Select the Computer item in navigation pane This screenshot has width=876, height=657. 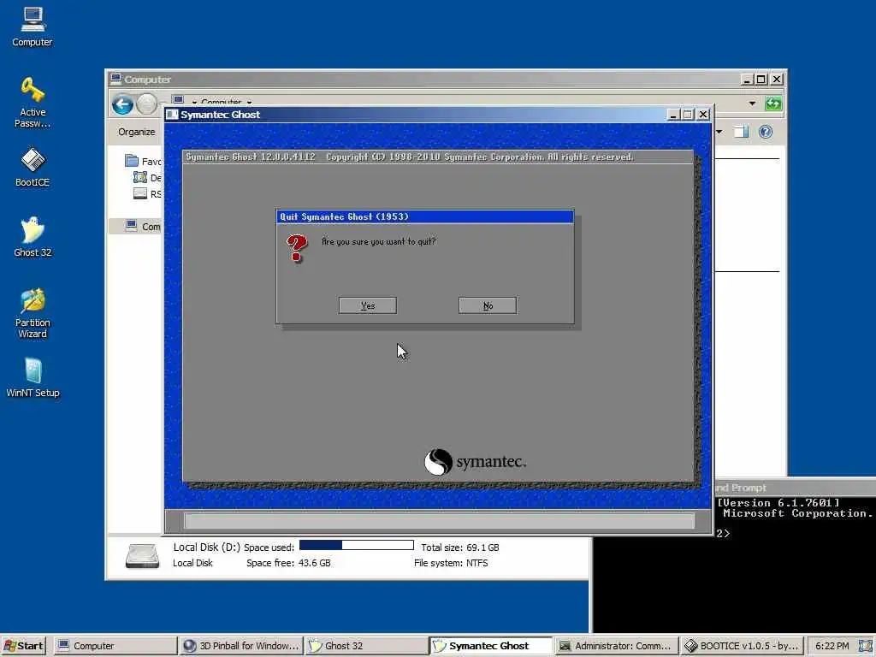tap(143, 226)
